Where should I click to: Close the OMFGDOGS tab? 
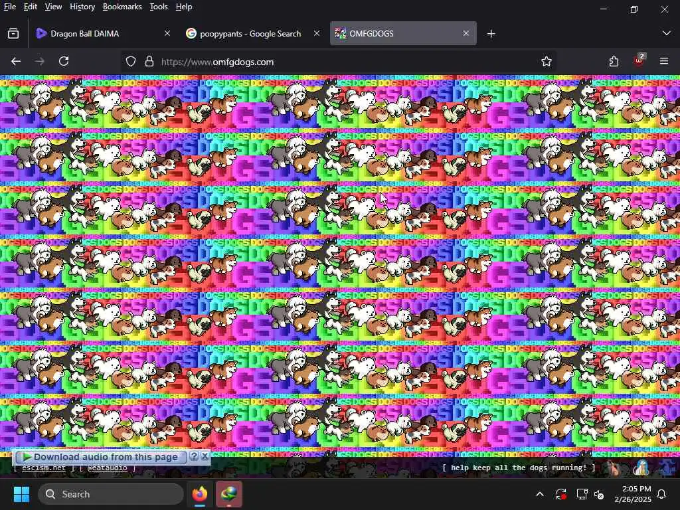[466, 33]
